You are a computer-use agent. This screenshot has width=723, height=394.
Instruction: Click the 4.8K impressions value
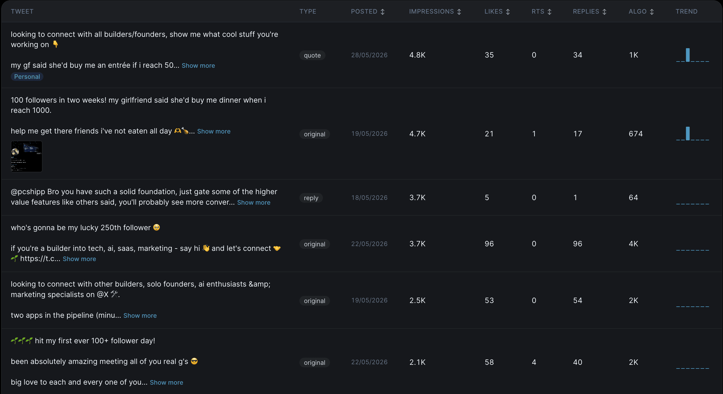pyautogui.click(x=417, y=55)
